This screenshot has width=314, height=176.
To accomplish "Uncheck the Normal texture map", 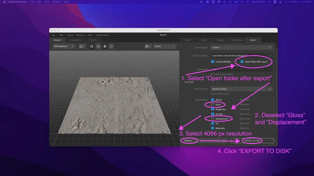I will click(x=213, y=114).
